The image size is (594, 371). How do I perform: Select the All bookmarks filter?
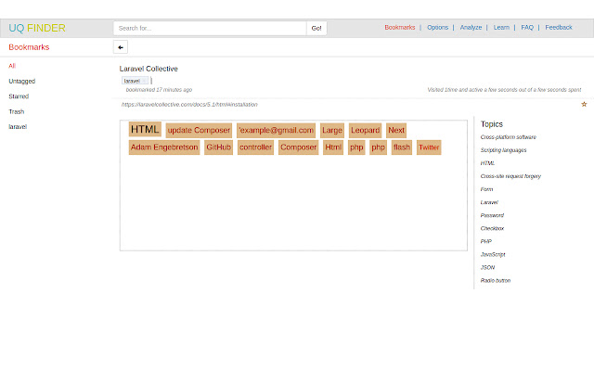coord(12,66)
